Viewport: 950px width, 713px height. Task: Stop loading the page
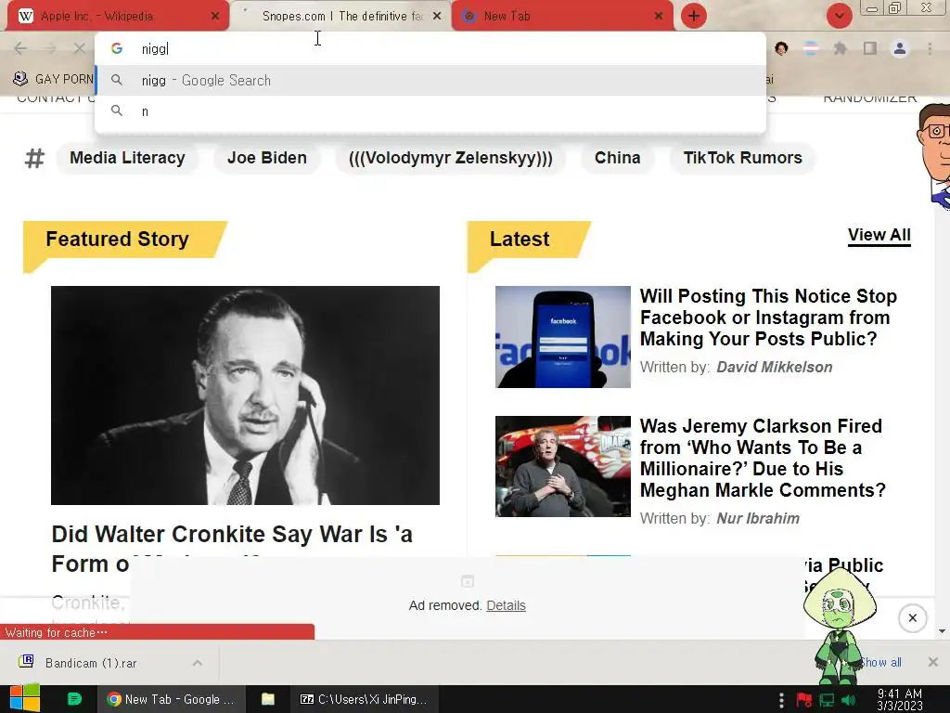pyautogui.click(x=80, y=48)
